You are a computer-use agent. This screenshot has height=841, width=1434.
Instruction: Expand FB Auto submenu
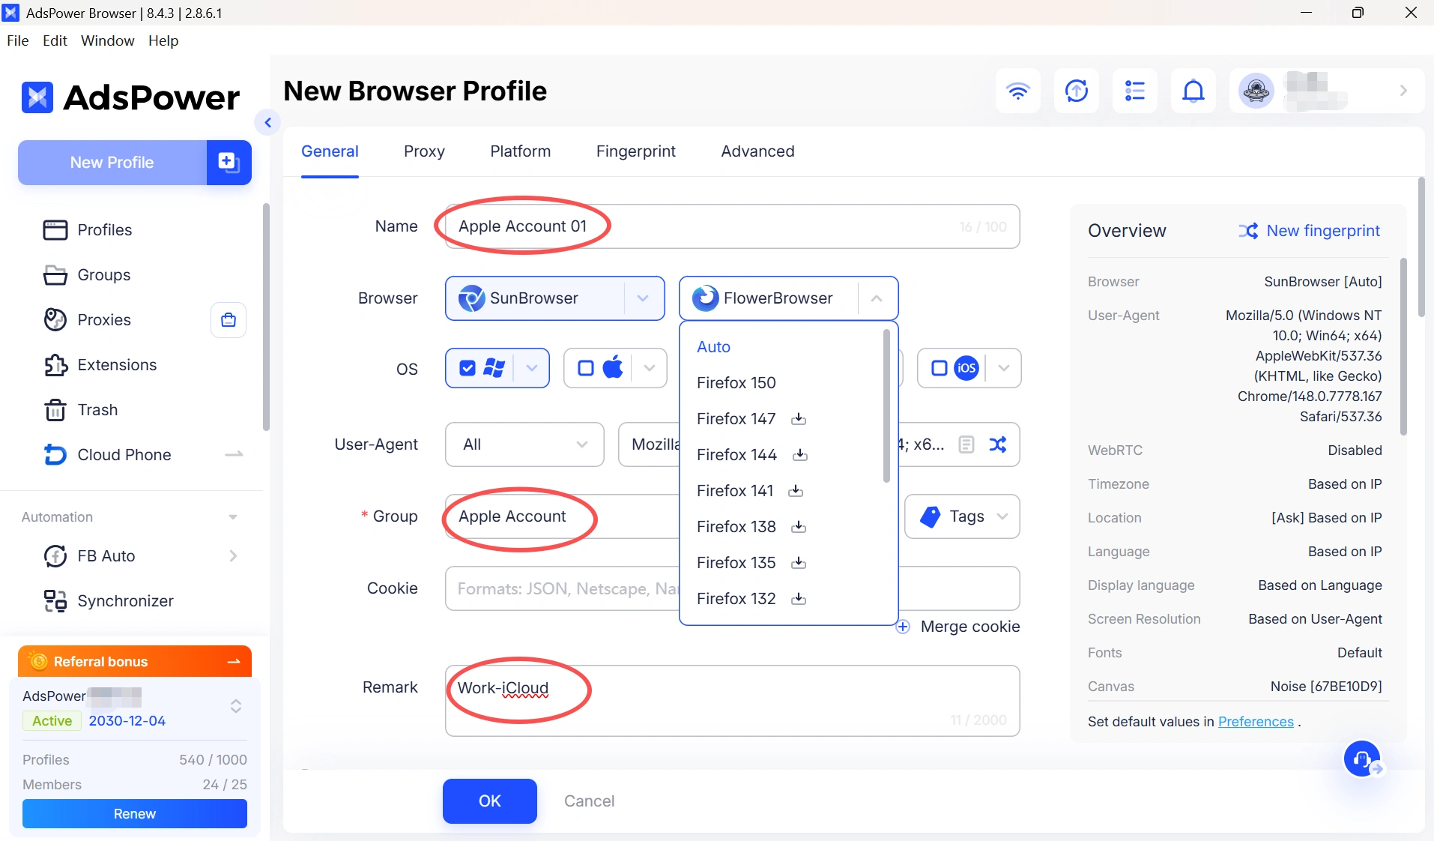point(233,556)
